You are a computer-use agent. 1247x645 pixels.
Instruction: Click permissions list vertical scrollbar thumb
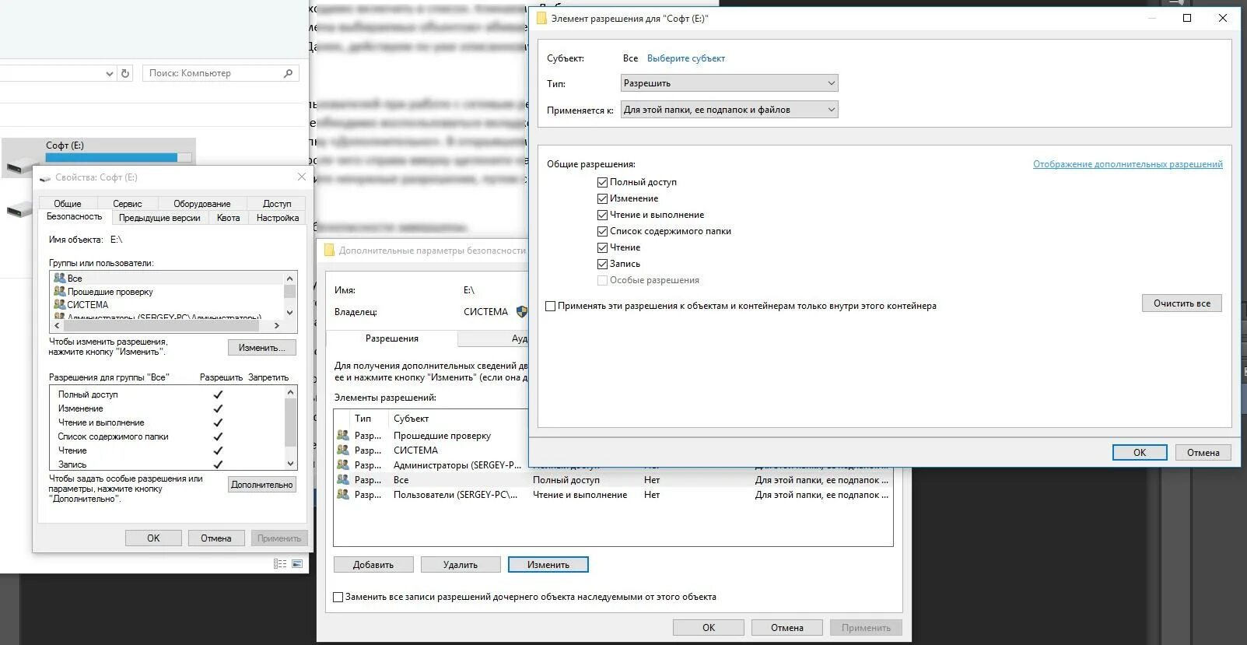pyautogui.click(x=291, y=422)
